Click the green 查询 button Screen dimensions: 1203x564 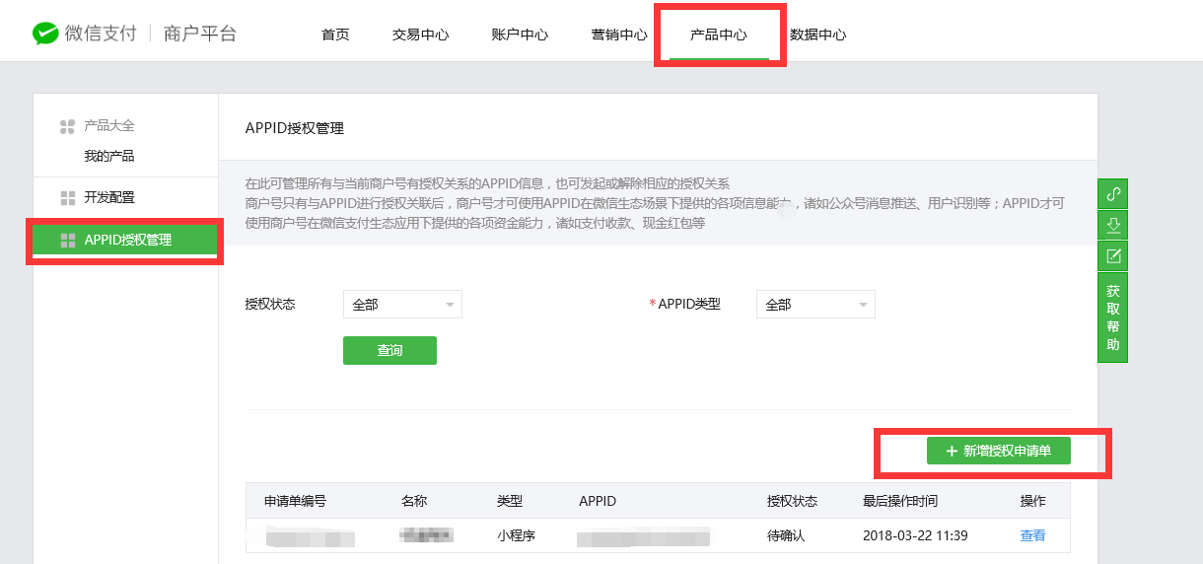click(x=389, y=350)
